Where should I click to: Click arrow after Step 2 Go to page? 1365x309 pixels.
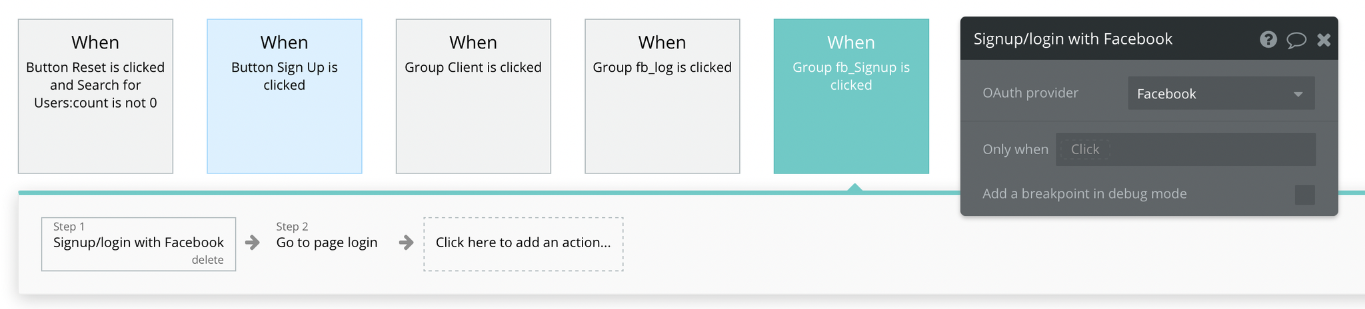click(406, 243)
